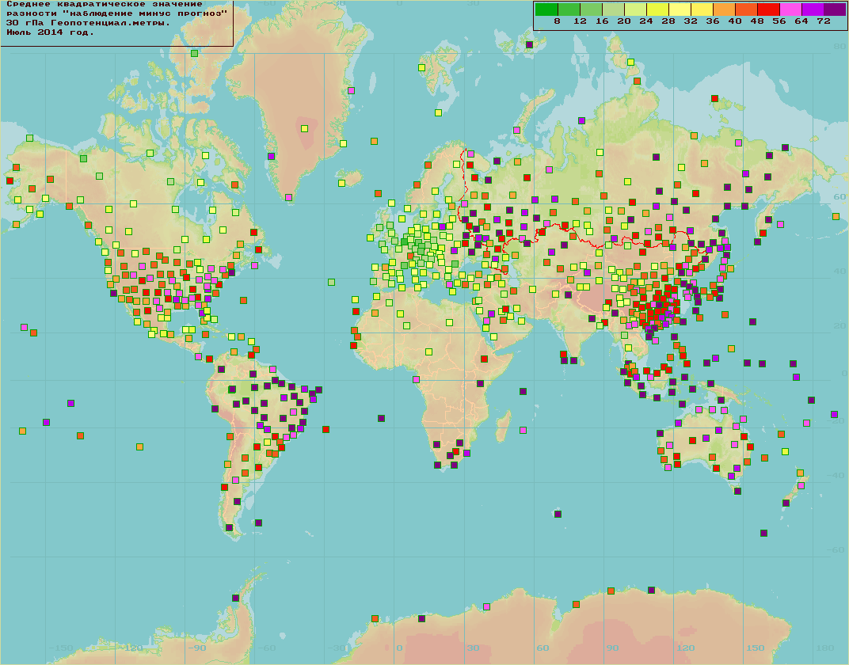Click the longitude label 120 on the bottom axis
The height and width of the screenshot is (665, 849).
pos(686,648)
